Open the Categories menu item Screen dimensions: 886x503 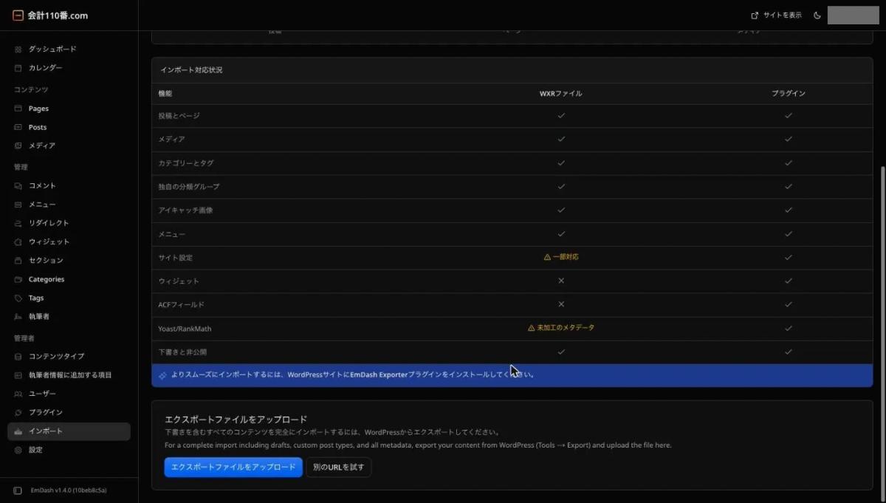click(x=69, y=279)
